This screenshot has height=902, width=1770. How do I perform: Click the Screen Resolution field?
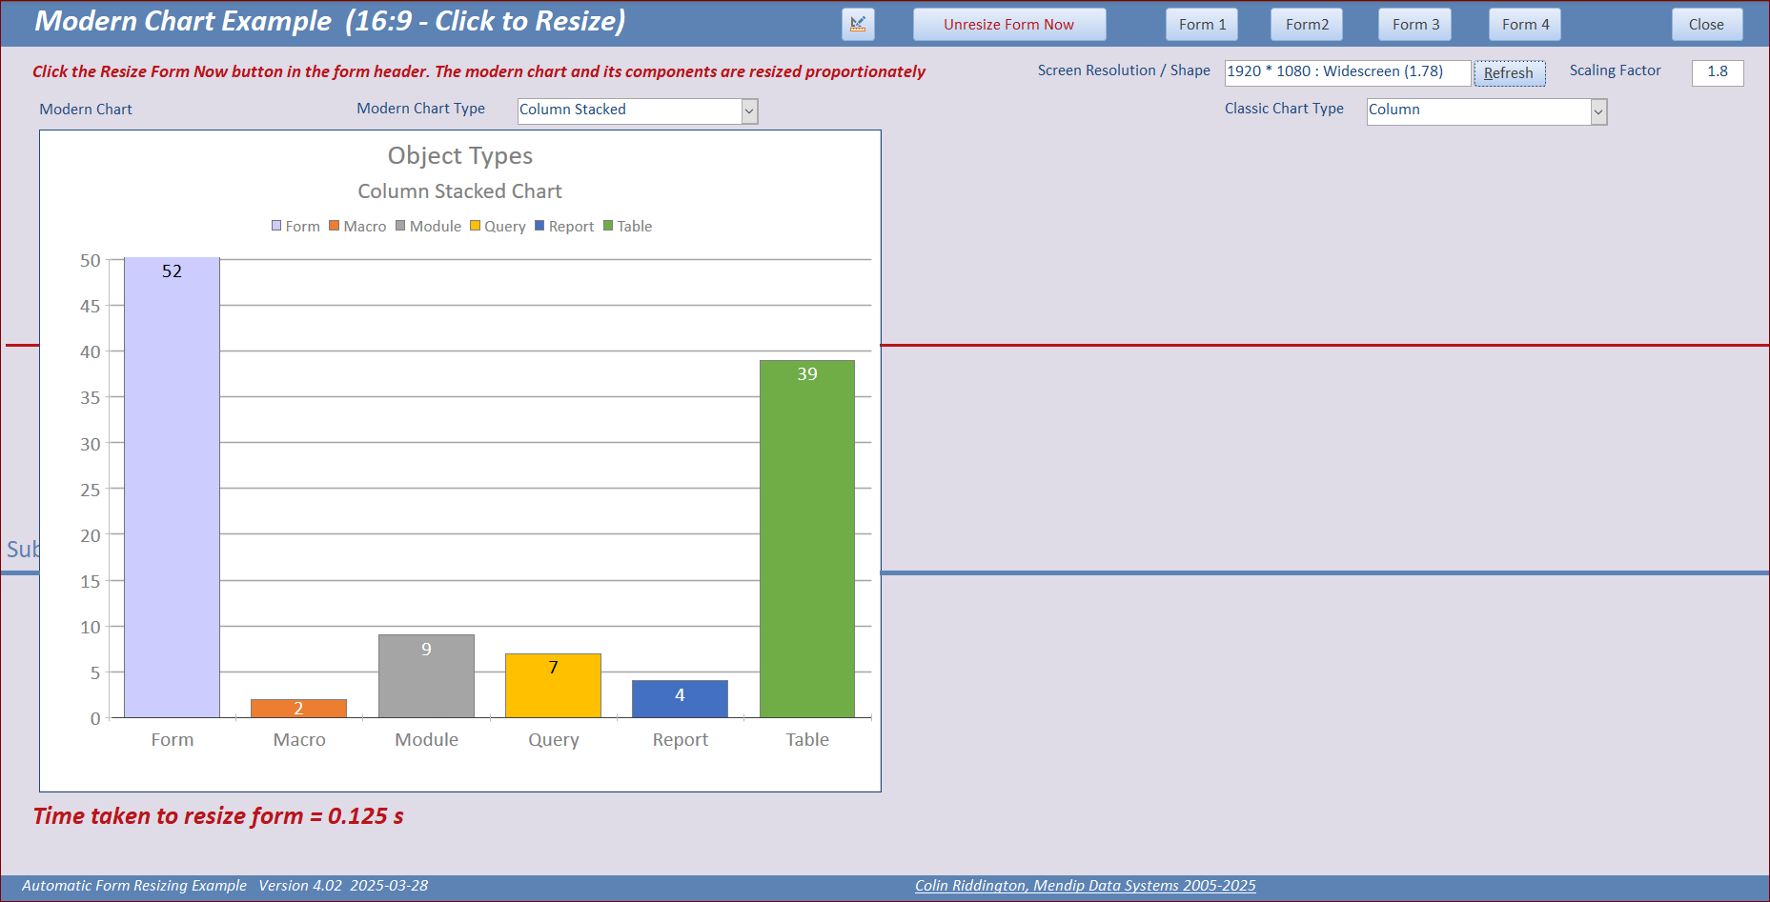1347,72
